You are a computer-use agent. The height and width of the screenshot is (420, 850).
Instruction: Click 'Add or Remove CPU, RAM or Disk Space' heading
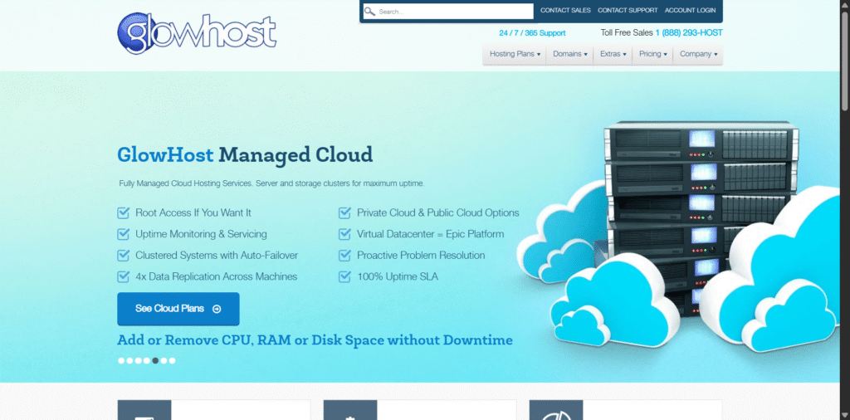(x=315, y=340)
